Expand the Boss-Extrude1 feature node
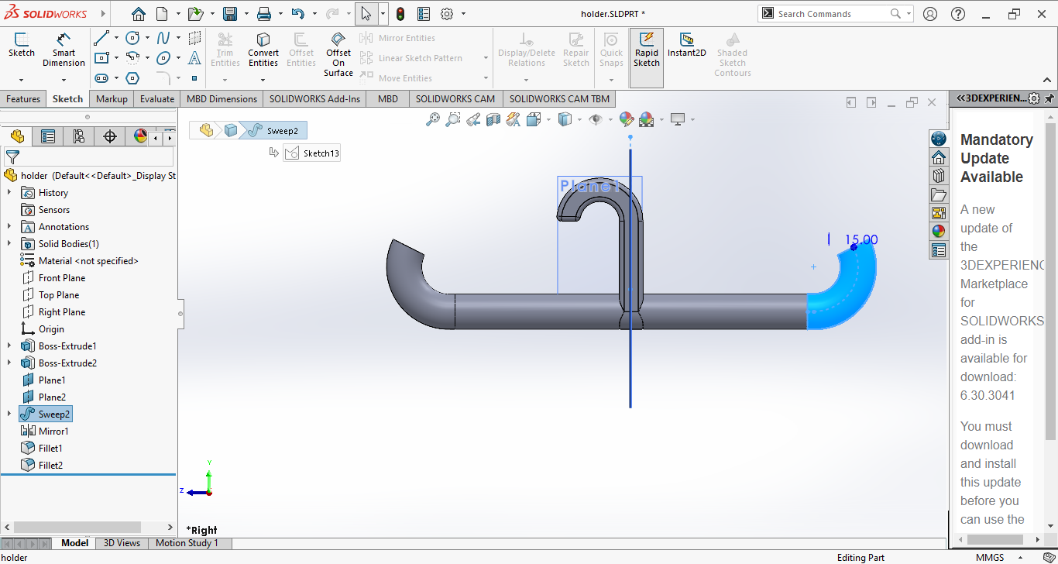Screen dimensions: 1058x564 pos(9,346)
